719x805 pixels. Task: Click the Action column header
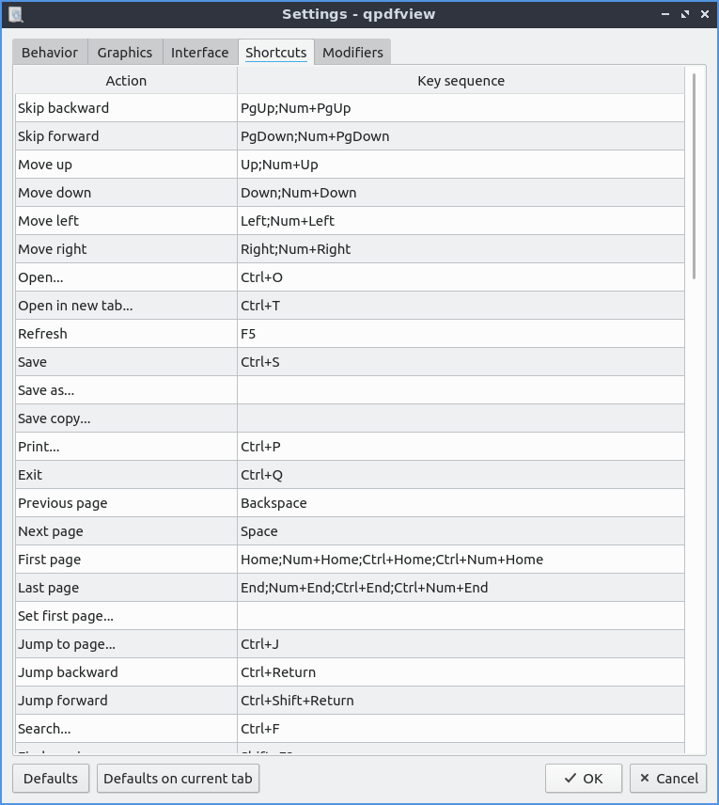(x=126, y=81)
